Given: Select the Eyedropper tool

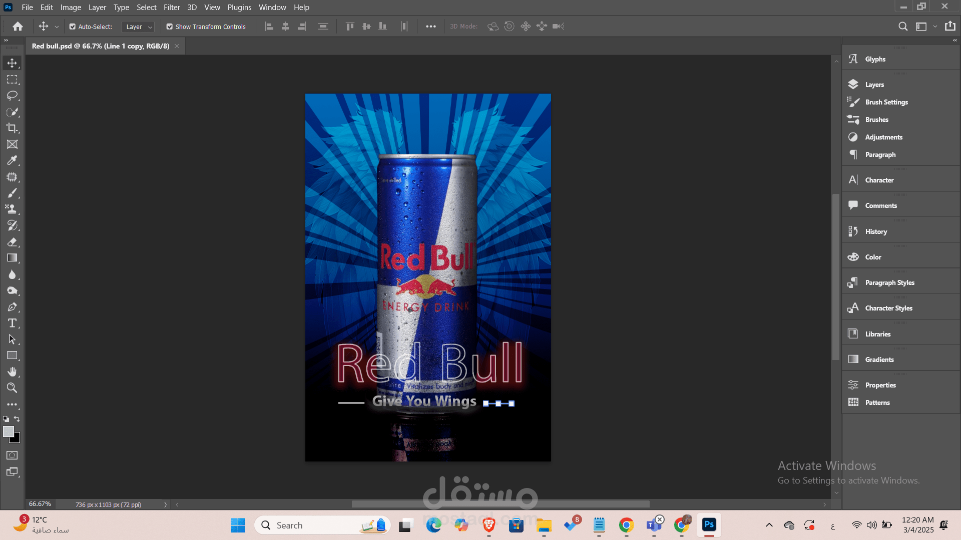Looking at the screenshot, I should pyautogui.click(x=13, y=160).
